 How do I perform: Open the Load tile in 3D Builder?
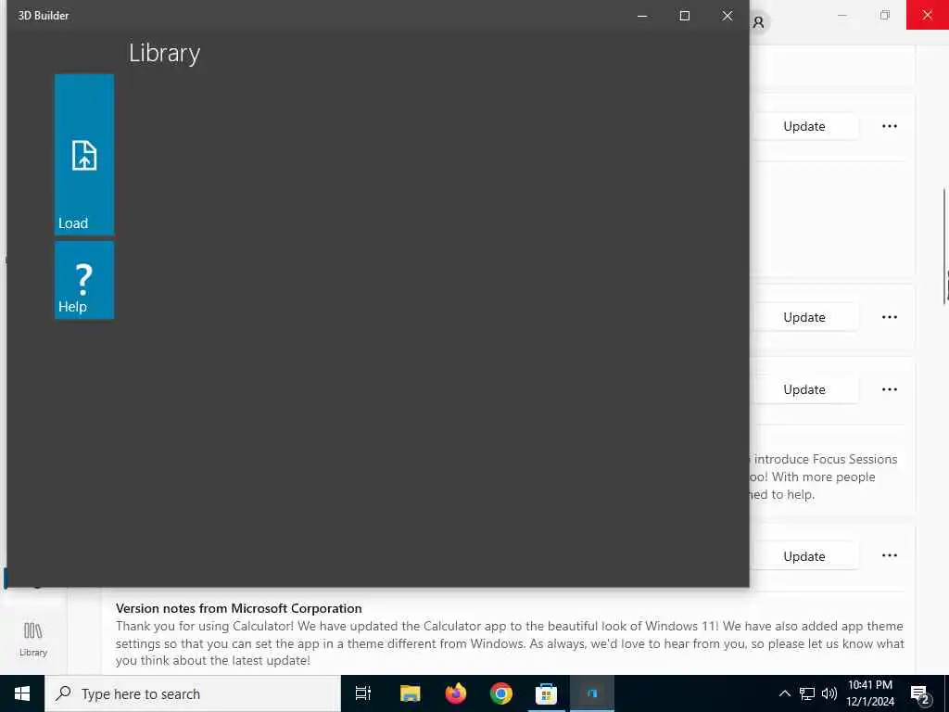(84, 155)
